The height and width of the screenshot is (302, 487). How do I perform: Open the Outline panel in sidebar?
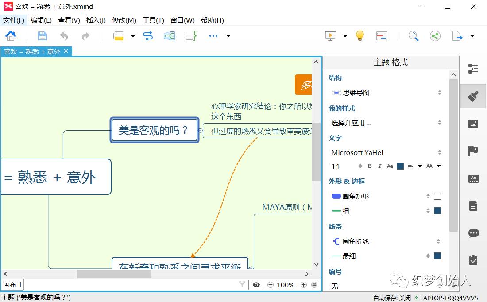[473, 69]
